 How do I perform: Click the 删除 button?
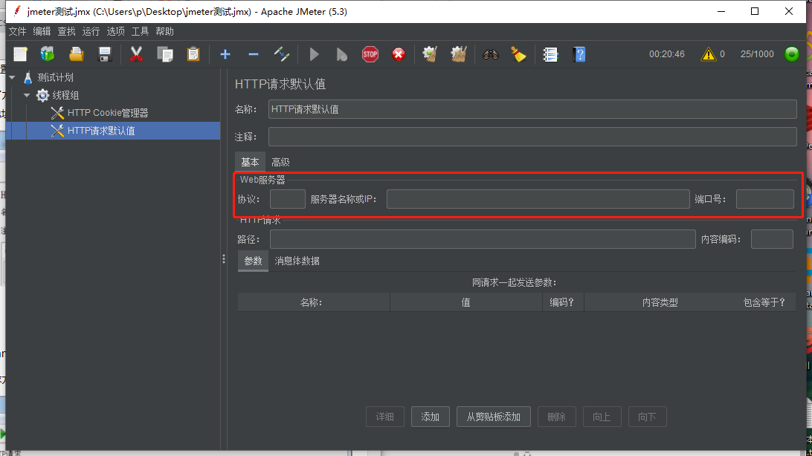coord(557,417)
